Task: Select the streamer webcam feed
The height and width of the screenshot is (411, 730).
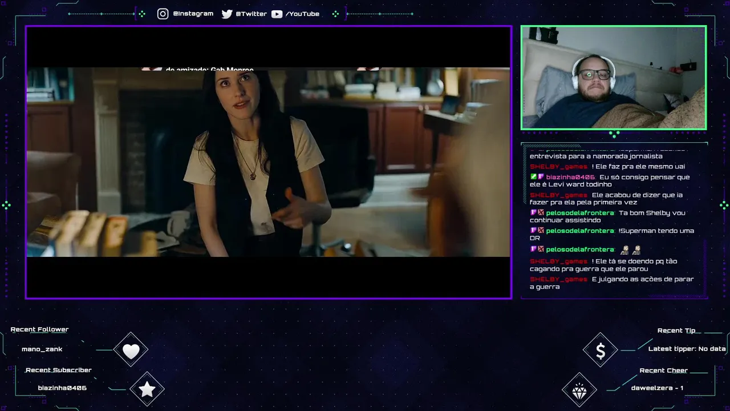Action: coord(614,77)
